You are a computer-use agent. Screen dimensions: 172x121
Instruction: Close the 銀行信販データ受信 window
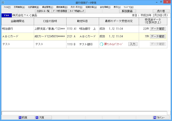[167, 2]
